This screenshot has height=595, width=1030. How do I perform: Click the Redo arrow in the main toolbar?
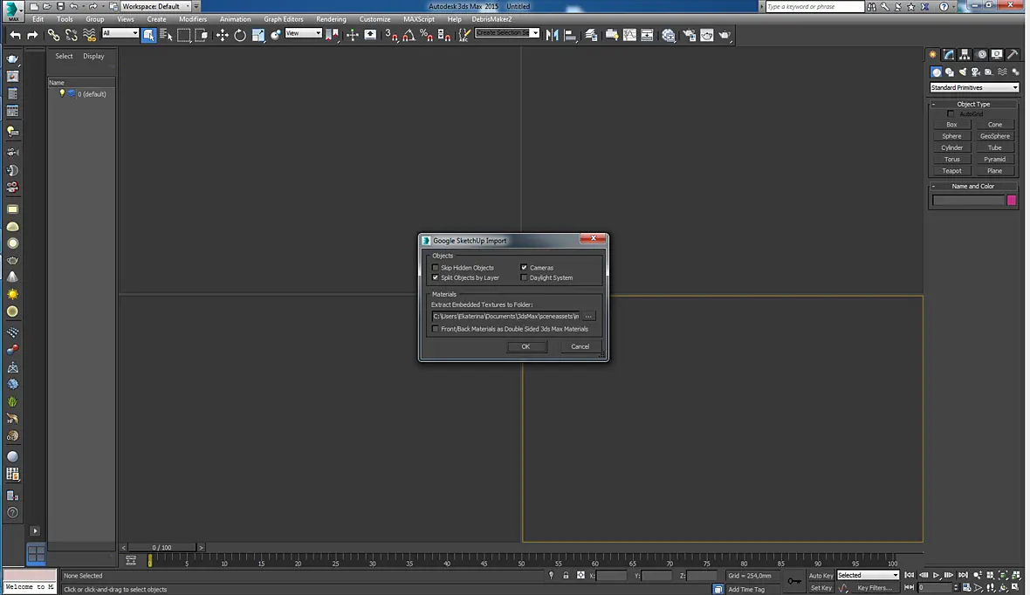31,36
